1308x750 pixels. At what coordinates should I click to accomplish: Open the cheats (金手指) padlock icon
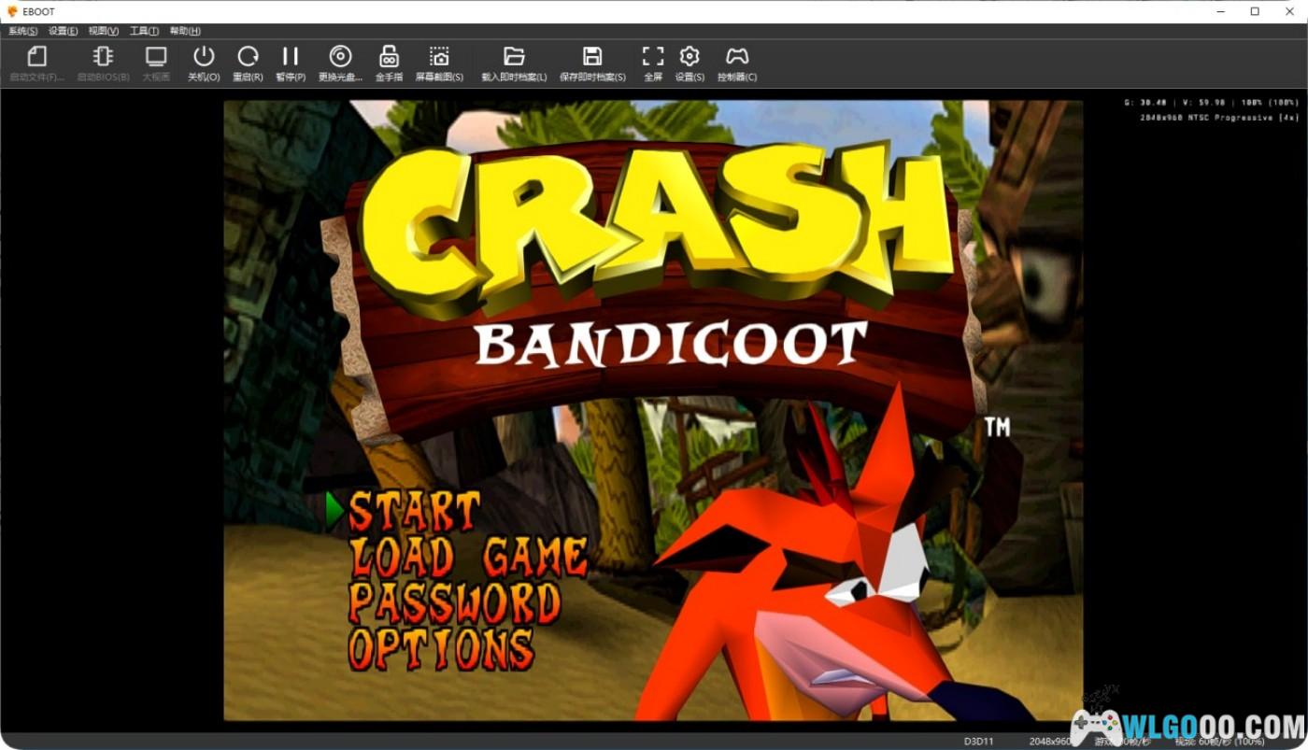(389, 58)
